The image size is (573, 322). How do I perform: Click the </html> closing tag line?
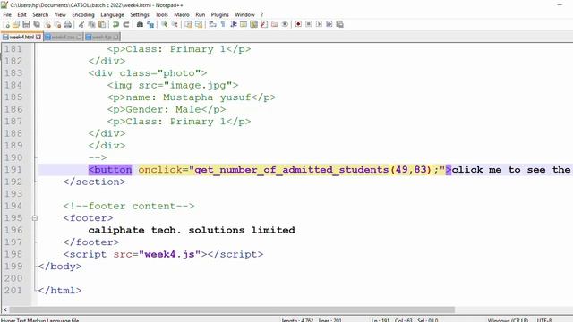[60, 290]
